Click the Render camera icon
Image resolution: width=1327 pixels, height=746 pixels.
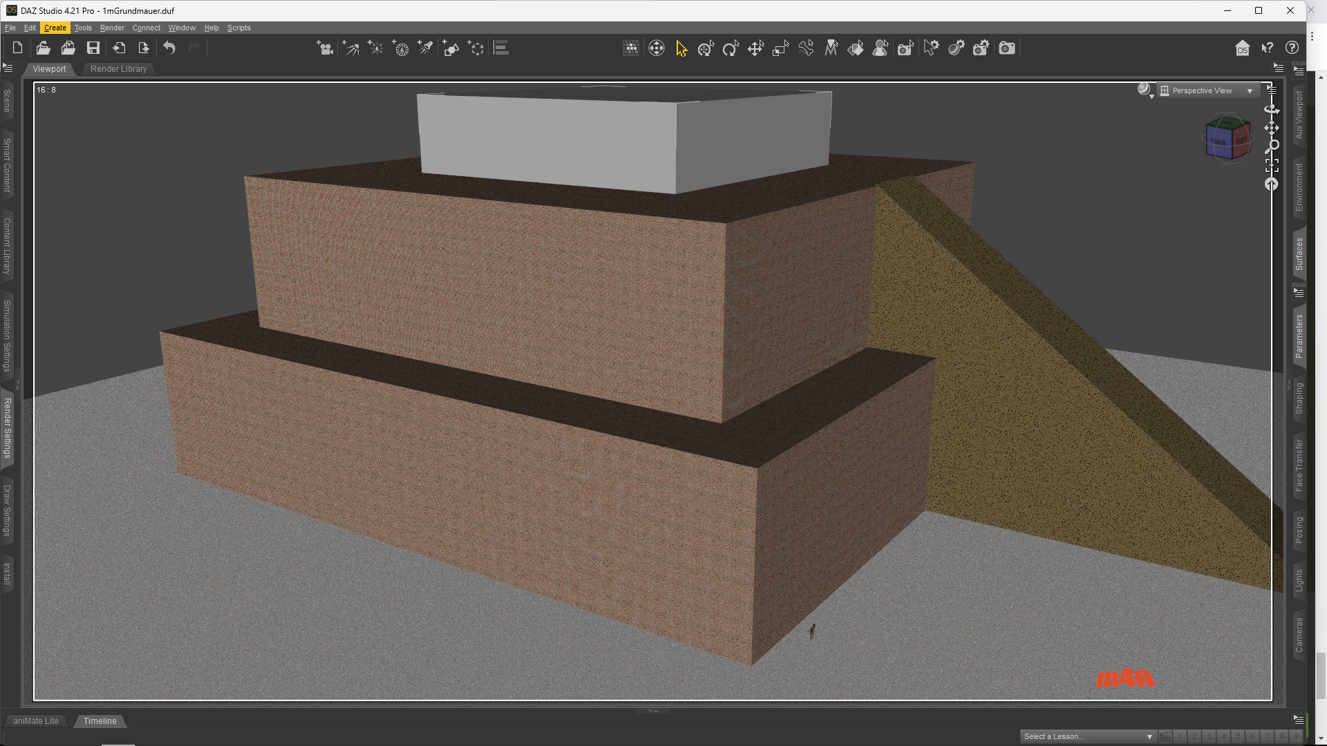click(x=1007, y=48)
